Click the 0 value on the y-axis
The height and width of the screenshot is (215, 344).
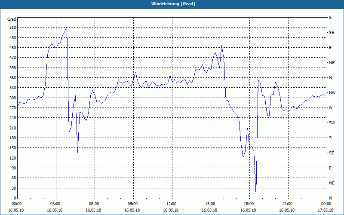click(x=14, y=198)
